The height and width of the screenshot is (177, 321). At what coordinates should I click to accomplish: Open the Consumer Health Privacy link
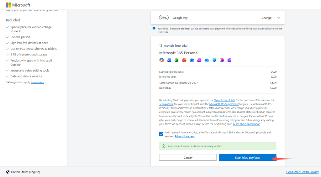[302, 172]
